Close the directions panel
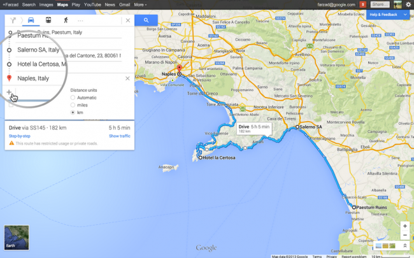414x258 pixels. pyautogui.click(x=128, y=20)
